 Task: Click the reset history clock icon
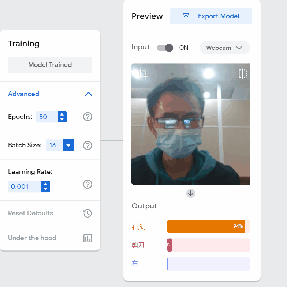coord(87,213)
